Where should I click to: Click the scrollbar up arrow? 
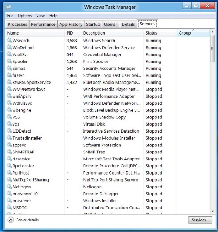tap(212, 32)
